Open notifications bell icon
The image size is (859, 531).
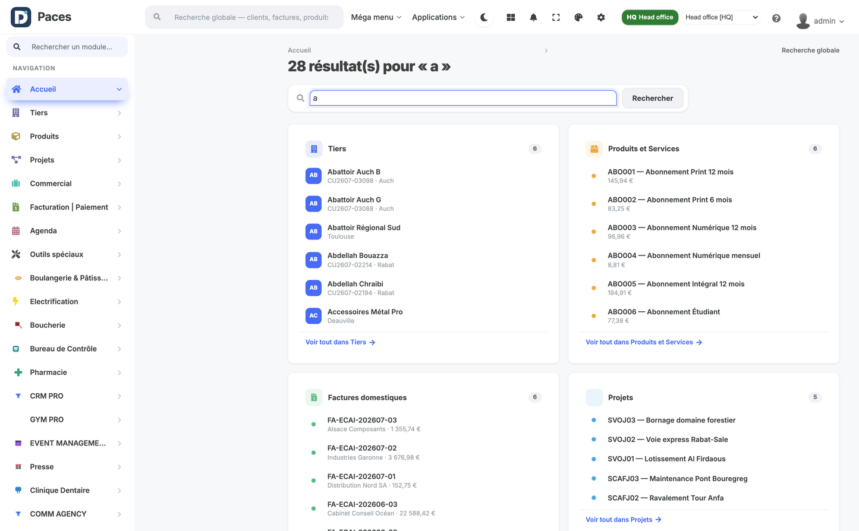(x=533, y=17)
